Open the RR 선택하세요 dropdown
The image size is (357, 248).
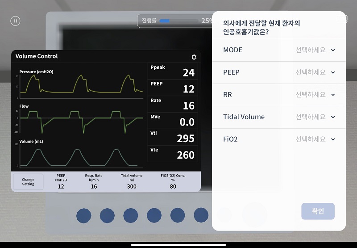pyautogui.click(x=315, y=95)
